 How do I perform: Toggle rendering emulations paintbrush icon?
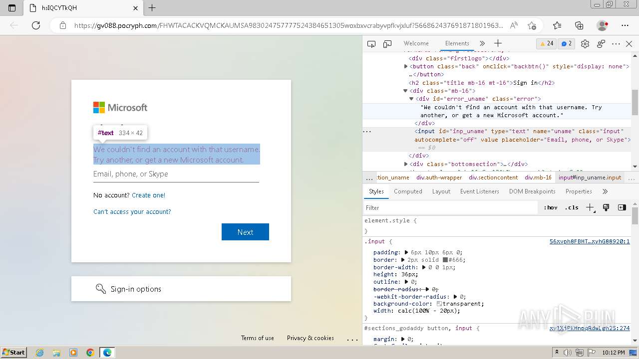tap(606, 207)
